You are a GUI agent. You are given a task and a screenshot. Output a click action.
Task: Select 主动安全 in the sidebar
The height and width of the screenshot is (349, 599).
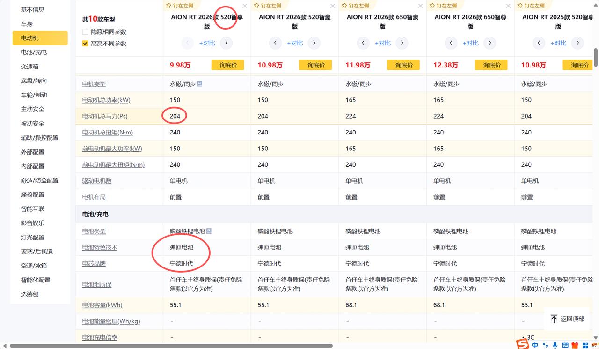(x=33, y=109)
